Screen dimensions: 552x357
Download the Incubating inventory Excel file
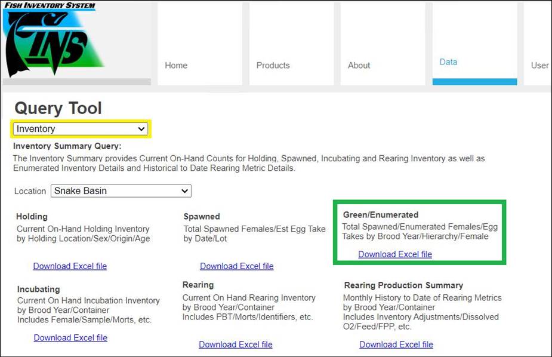pyautogui.click(x=70, y=338)
